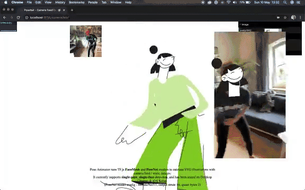Reload the page with the refresh icon

(19, 17)
